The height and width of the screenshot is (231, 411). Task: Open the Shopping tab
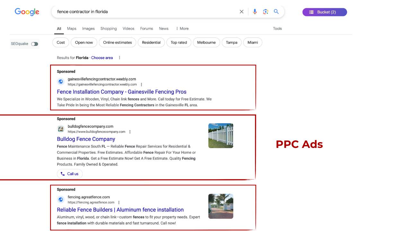[109, 29]
